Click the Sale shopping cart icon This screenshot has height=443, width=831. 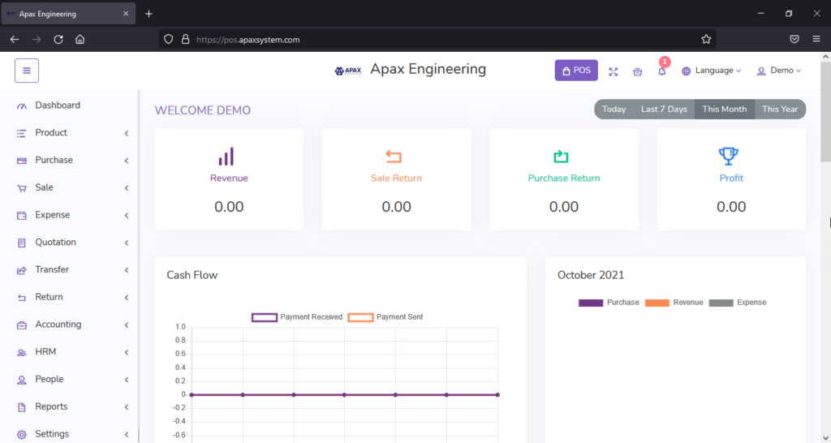[x=22, y=188]
